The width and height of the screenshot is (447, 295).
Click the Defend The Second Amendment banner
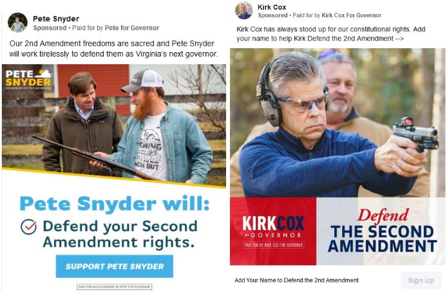[381, 231]
